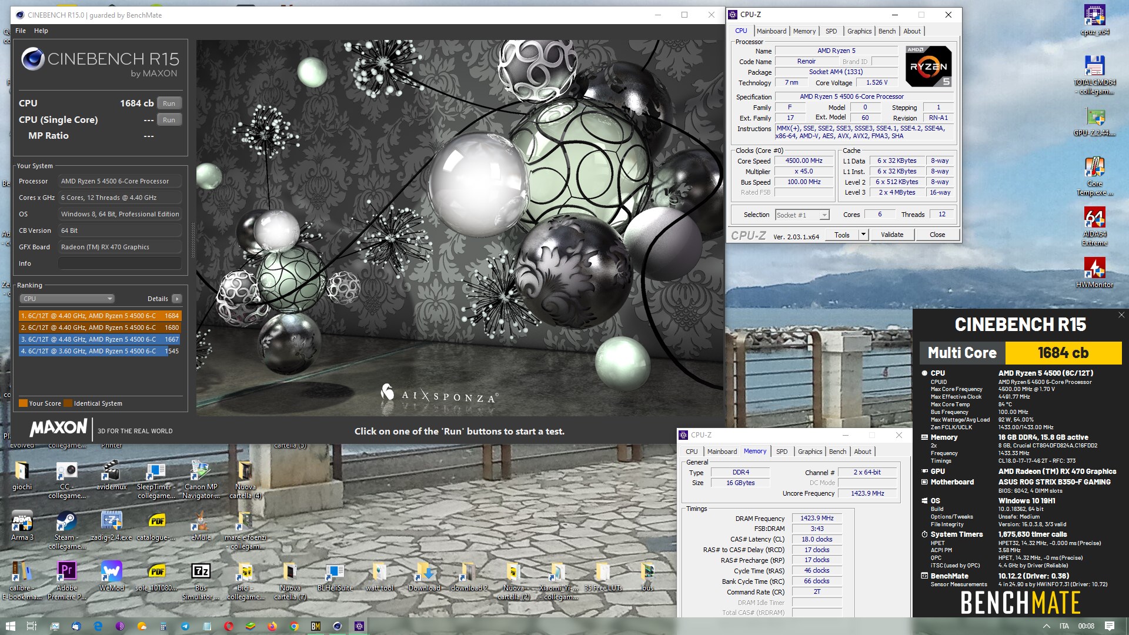Launch the Core Temp desktop icon
The width and height of the screenshot is (1129, 635).
coord(1094,176)
